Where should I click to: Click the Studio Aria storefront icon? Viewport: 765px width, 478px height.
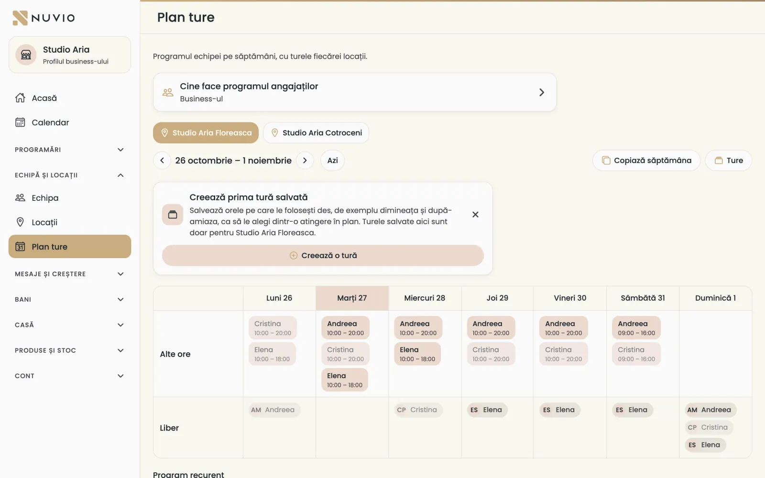point(26,55)
